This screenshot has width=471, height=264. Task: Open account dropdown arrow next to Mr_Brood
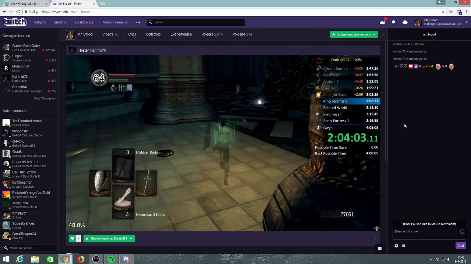point(467,22)
